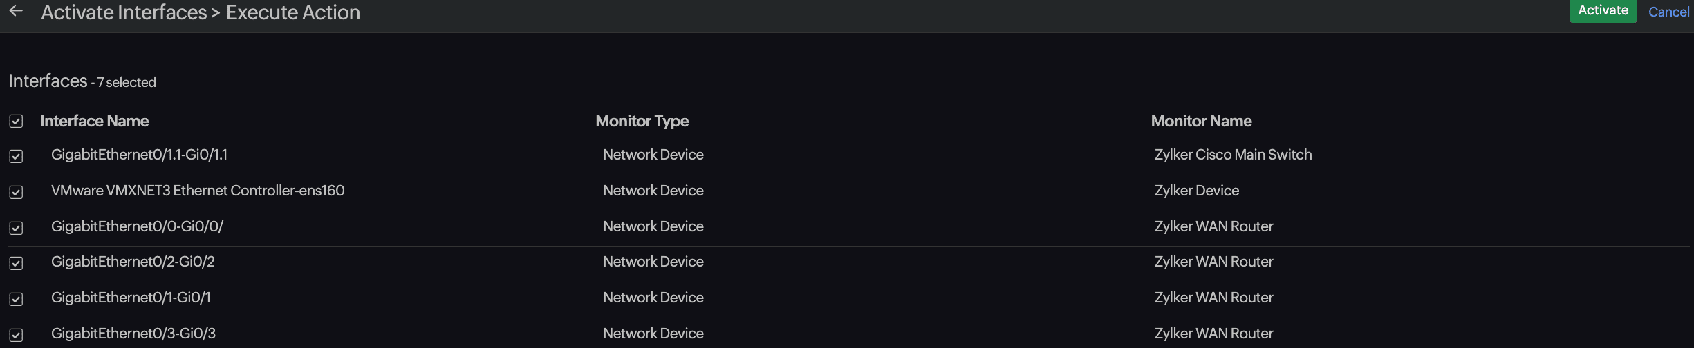Click the Monitor Name column header
1694x348 pixels.
click(1201, 122)
